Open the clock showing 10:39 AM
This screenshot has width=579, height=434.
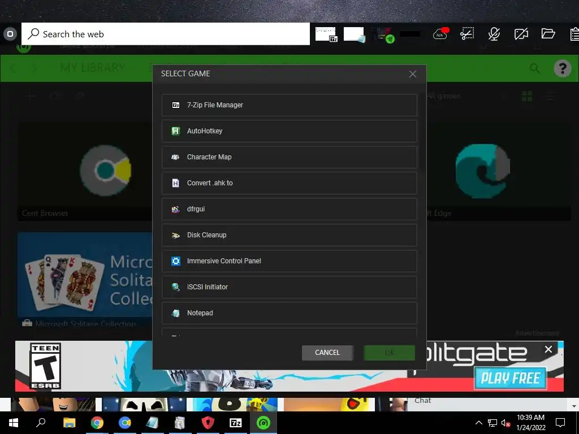[530, 423]
